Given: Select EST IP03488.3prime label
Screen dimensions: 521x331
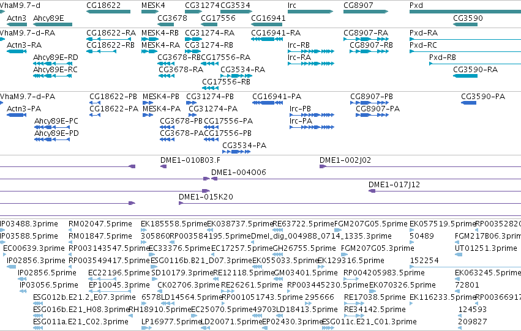Looking at the screenshot, I should [x=29, y=224].
